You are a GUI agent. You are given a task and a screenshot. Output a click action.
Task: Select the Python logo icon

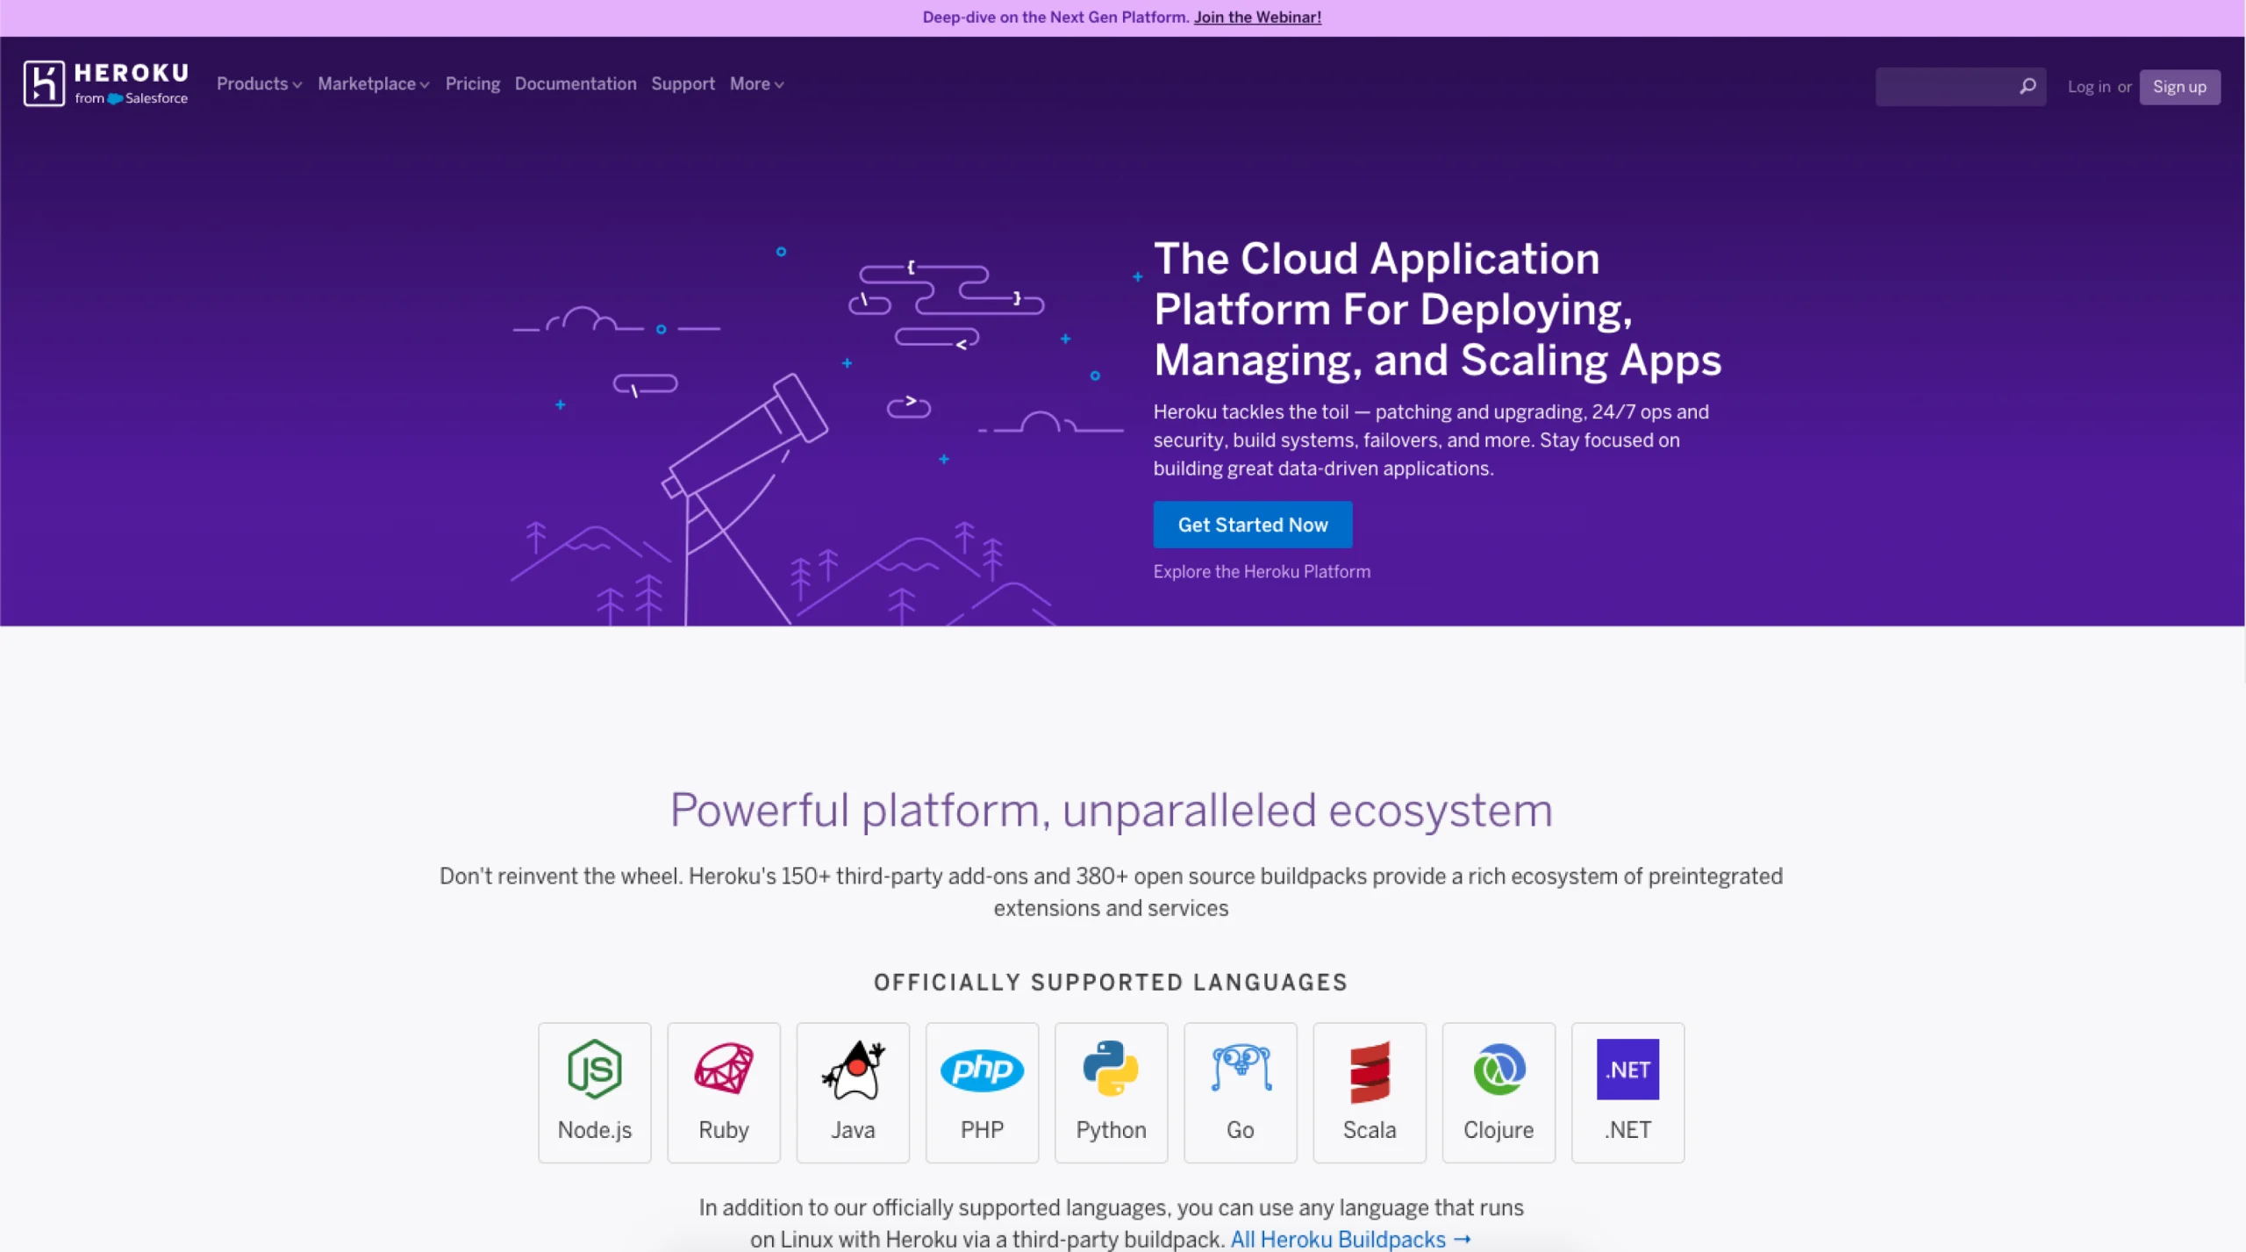(1111, 1069)
